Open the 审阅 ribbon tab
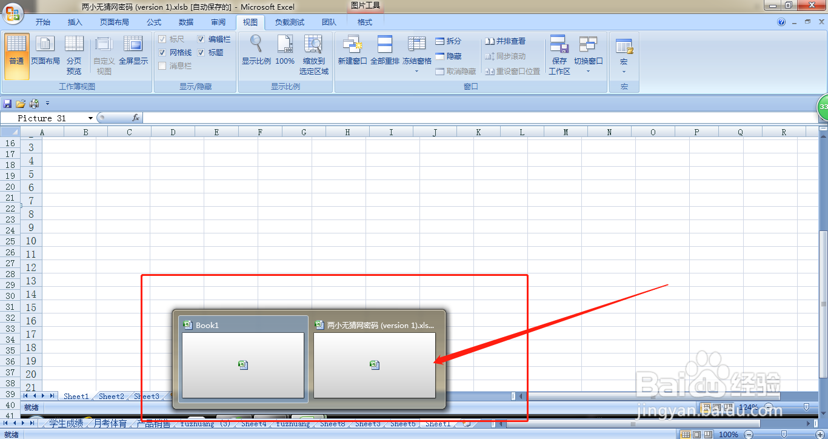This screenshot has width=828, height=439. (x=218, y=22)
